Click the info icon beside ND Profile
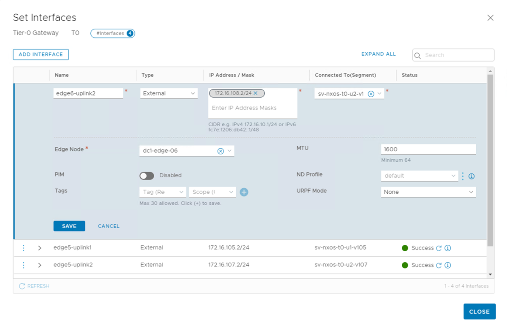The image size is (507, 331). click(x=472, y=176)
